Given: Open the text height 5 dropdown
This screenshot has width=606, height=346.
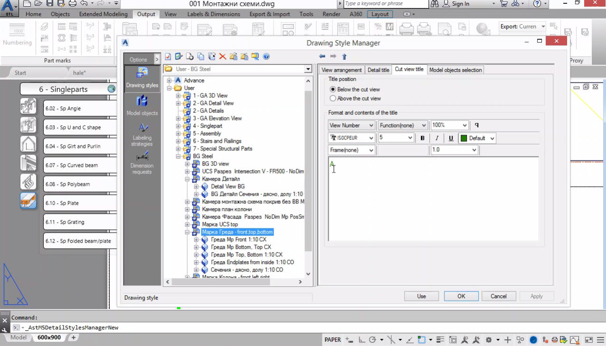Looking at the screenshot, I should pyautogui.click(x=396, y=138).
